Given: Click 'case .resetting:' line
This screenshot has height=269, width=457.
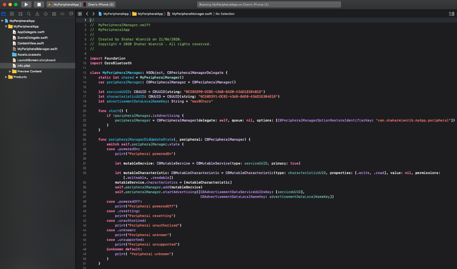Looking at the screenshot, I should coord(123,211).
